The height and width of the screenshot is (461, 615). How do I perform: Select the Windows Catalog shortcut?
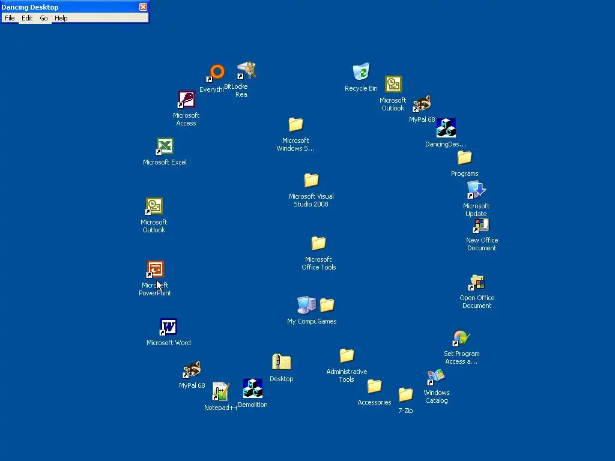(436, 378)
